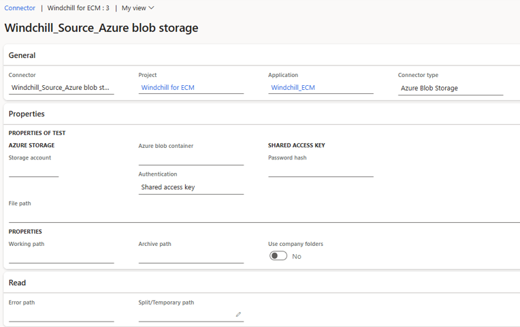This screenshot has width=520, height=327.
Task: Click the Azure blob container field
Action: coord(191,159)
